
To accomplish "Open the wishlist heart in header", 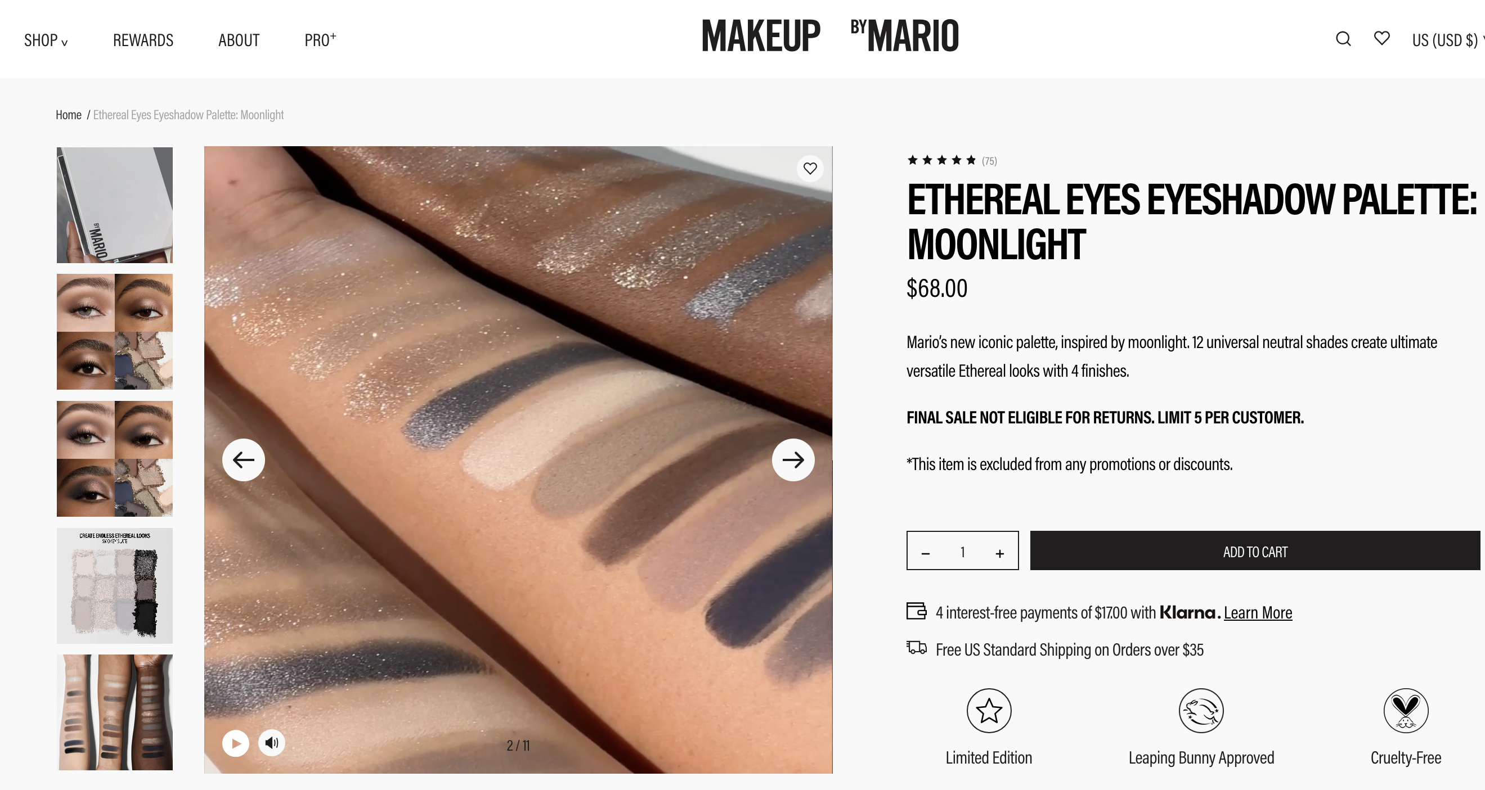I will [1382, 38].
